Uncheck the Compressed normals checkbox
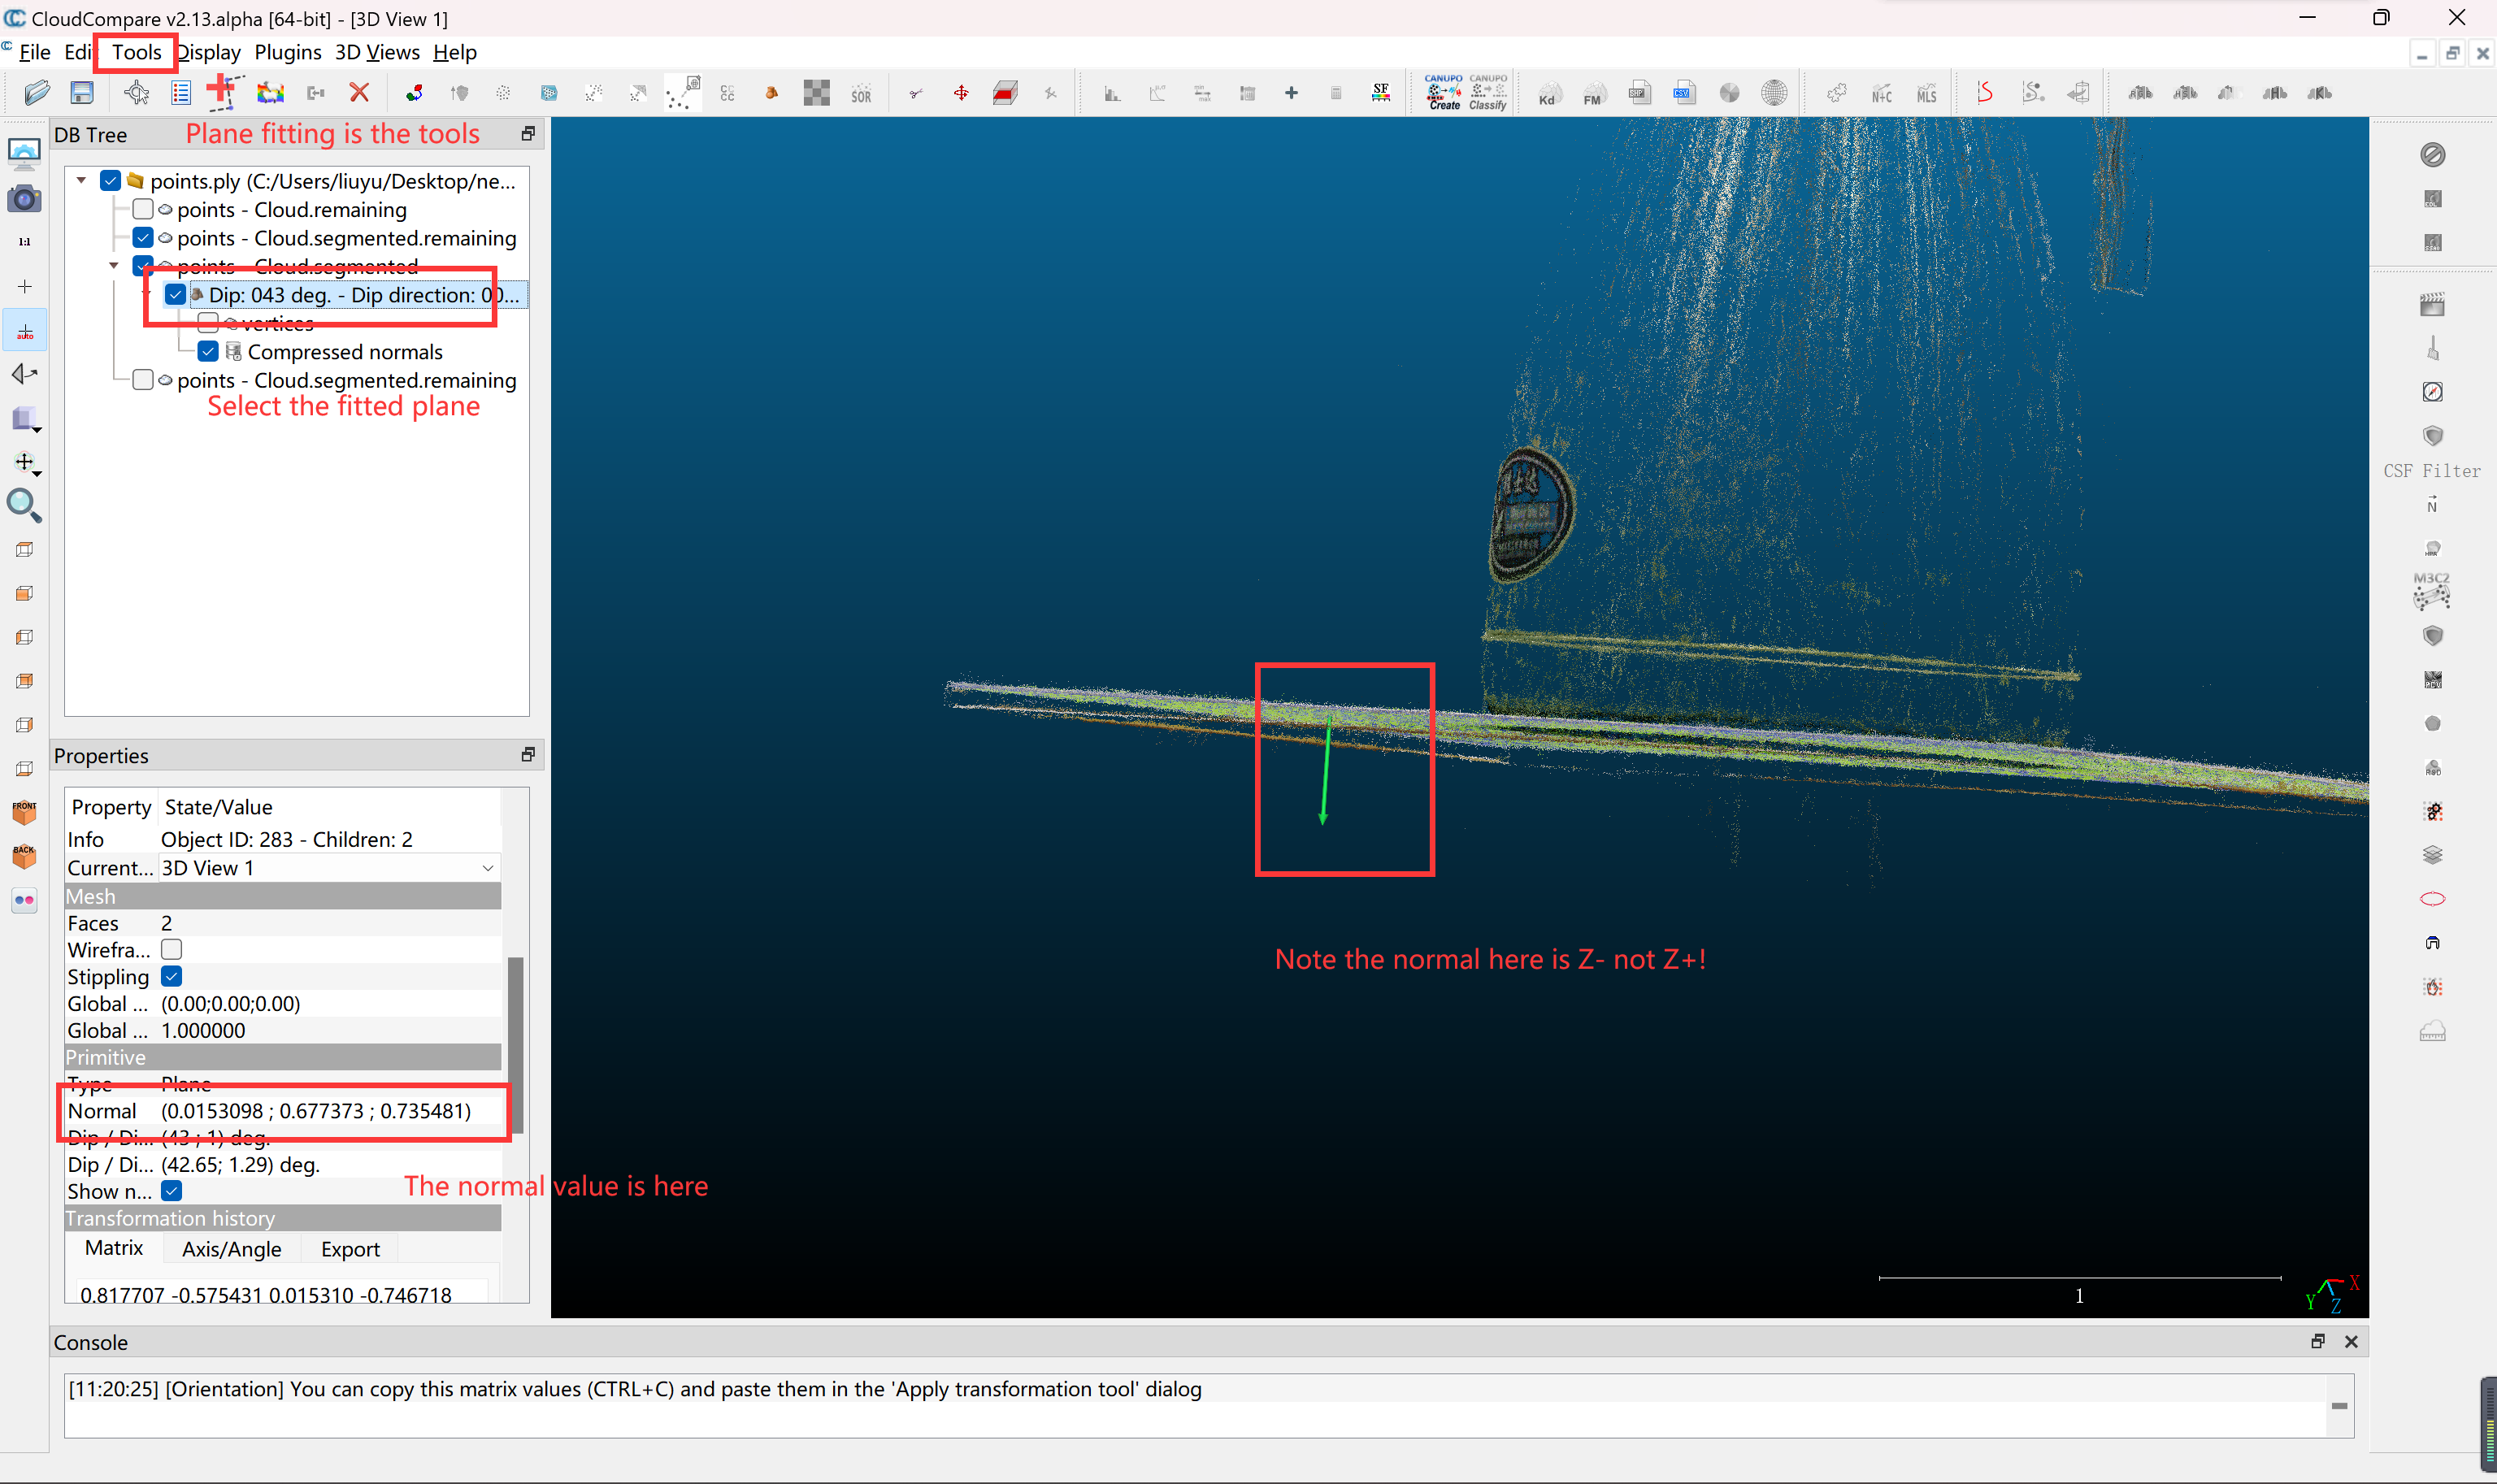This screenshot has width=2497, height=1484. coord(208,352)
